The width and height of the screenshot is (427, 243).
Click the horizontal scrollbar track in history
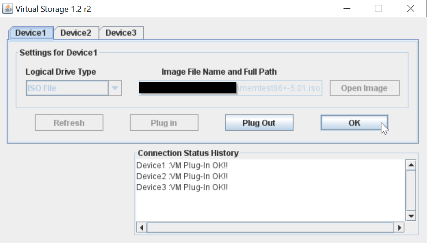click(271, 228)
